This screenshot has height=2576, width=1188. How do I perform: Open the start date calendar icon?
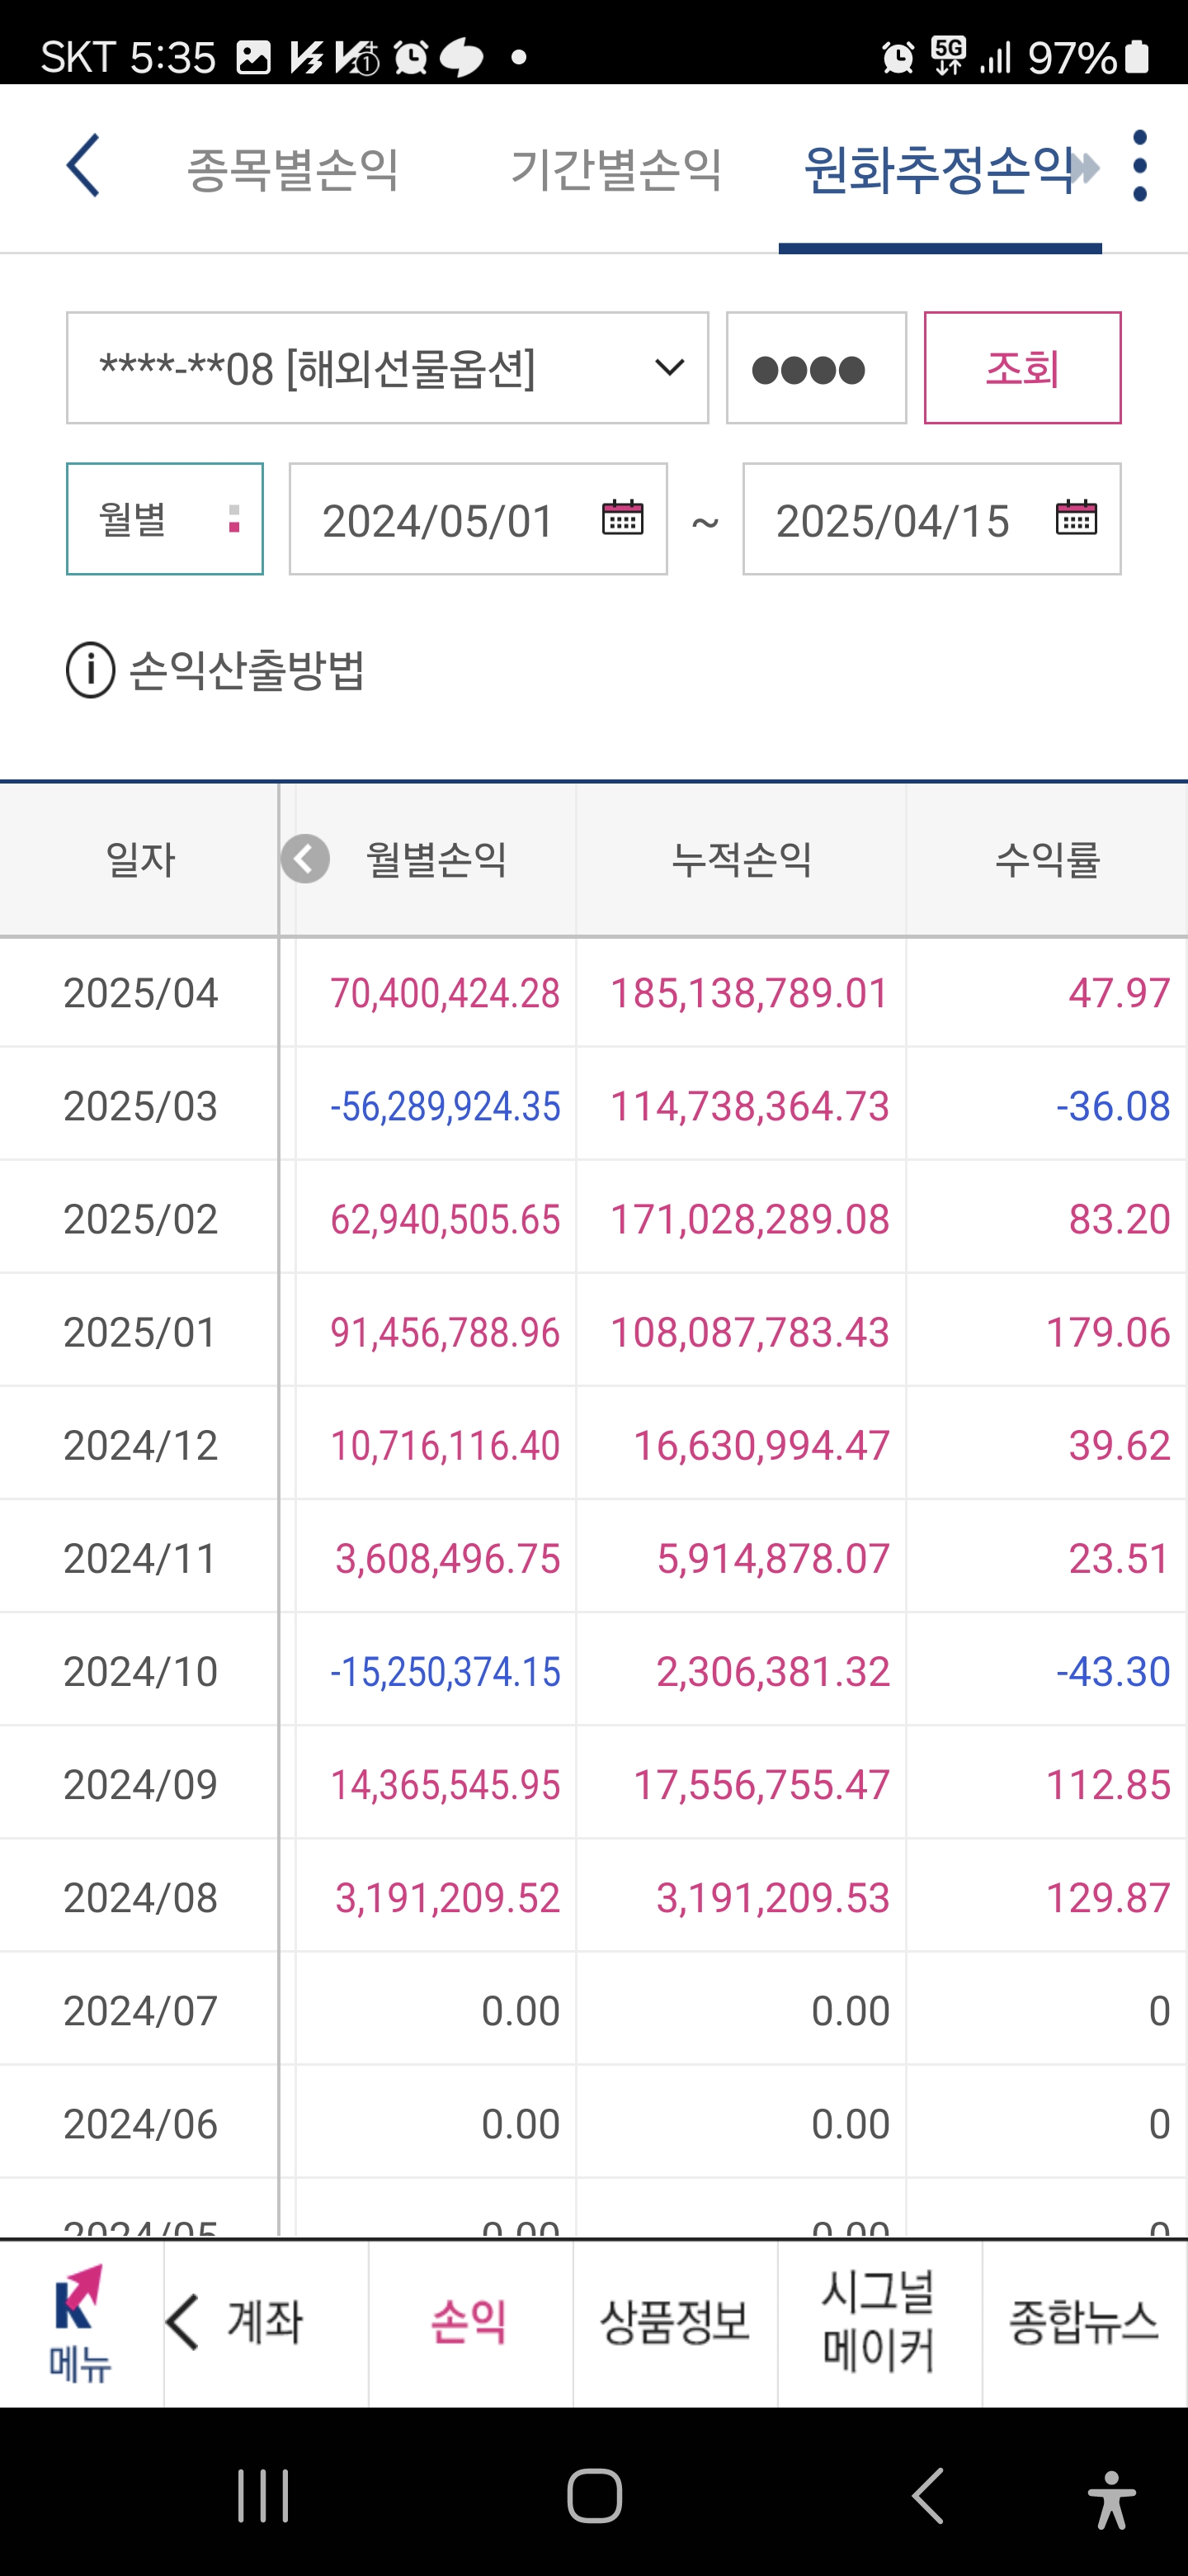coord(623,518)
